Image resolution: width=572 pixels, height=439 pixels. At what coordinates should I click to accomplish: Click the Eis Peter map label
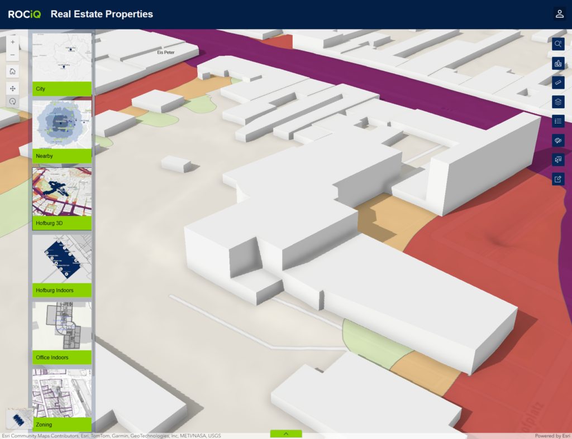(x=165, y=52)
